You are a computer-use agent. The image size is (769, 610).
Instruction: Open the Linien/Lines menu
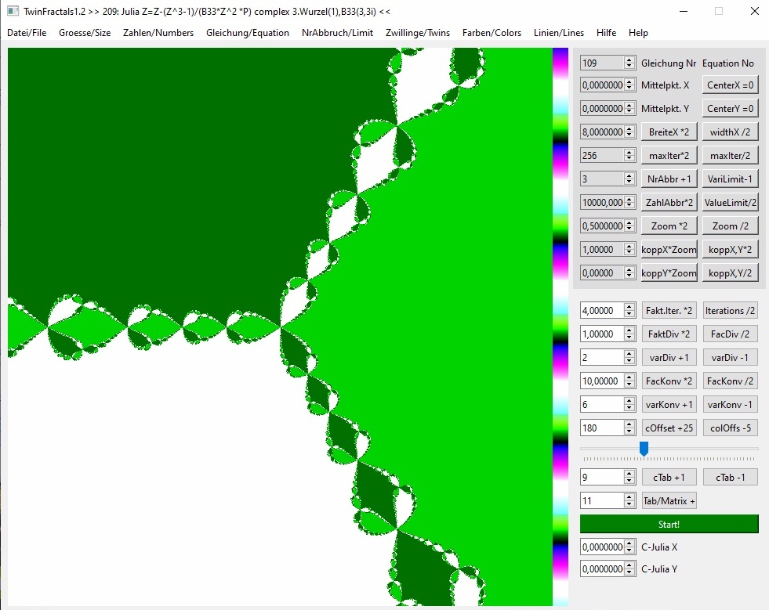coord(559,33)
